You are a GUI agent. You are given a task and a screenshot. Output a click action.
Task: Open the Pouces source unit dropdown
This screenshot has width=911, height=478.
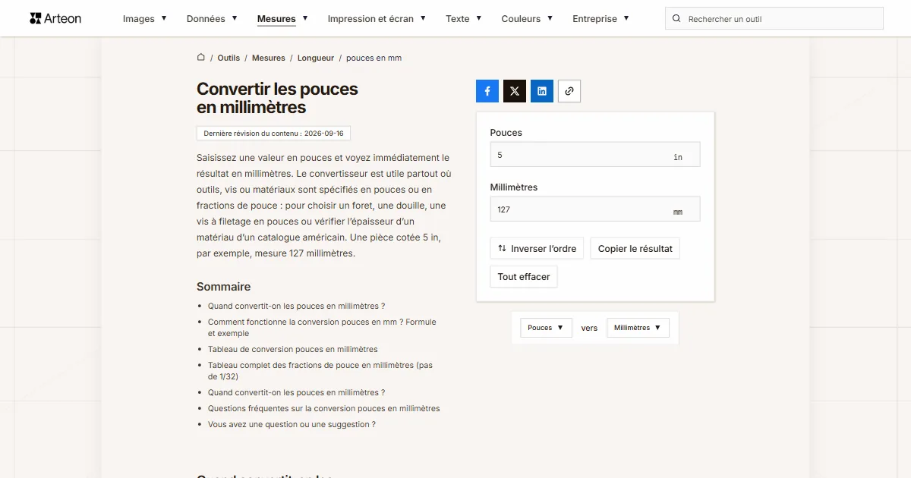(x=546, y=328)
